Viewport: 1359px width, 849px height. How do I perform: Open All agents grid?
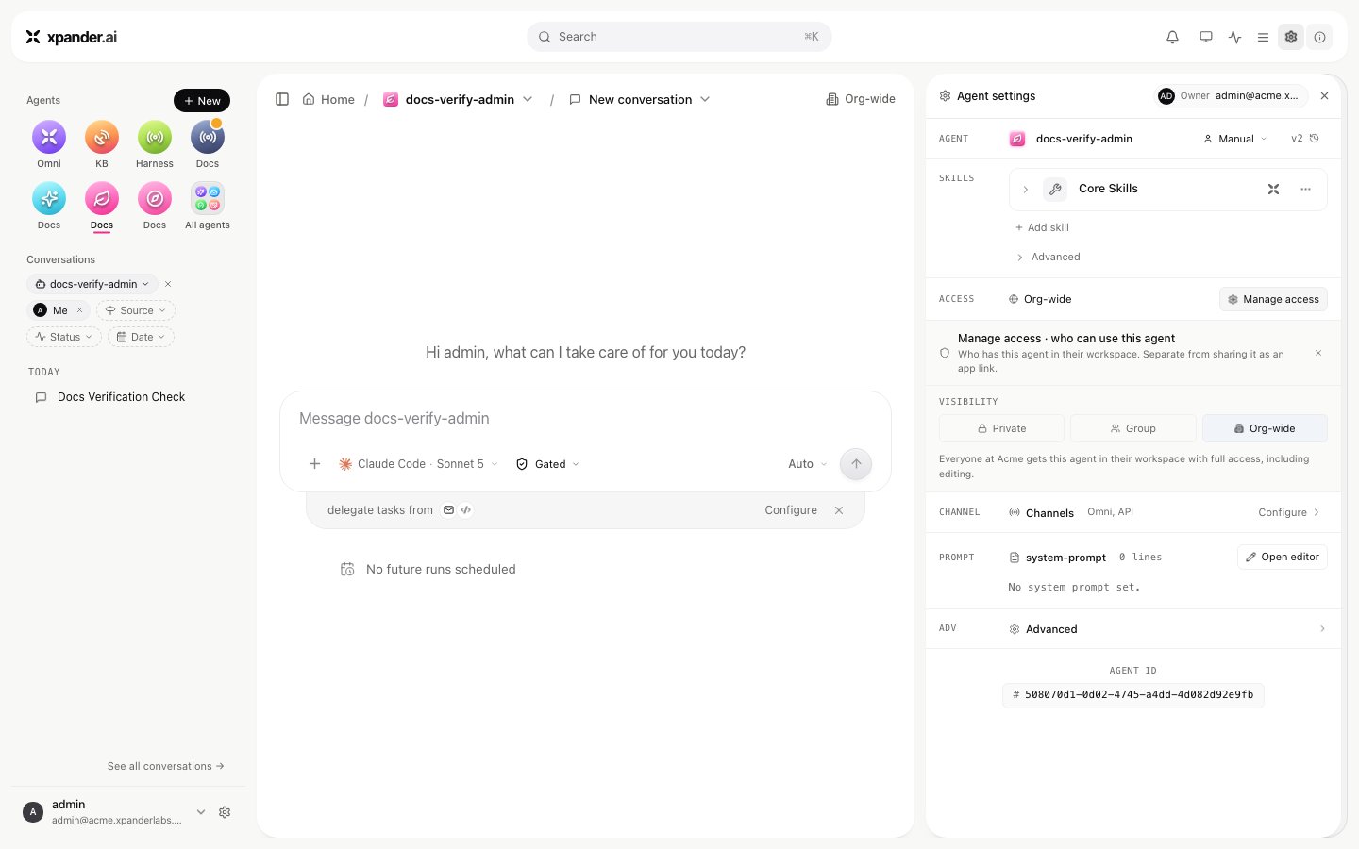click(208, 199)
